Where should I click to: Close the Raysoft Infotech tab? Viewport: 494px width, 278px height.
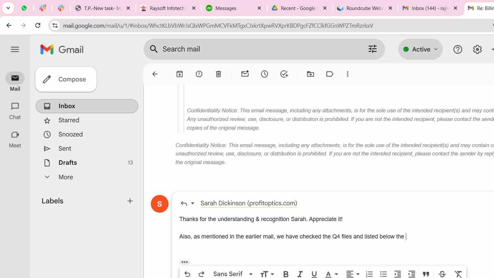tap(194, 8)
